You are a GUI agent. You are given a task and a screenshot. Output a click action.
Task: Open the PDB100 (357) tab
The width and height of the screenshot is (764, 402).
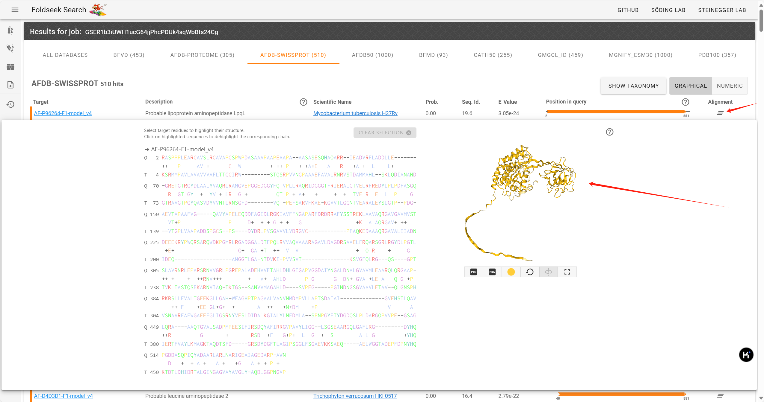pos(717,55)
